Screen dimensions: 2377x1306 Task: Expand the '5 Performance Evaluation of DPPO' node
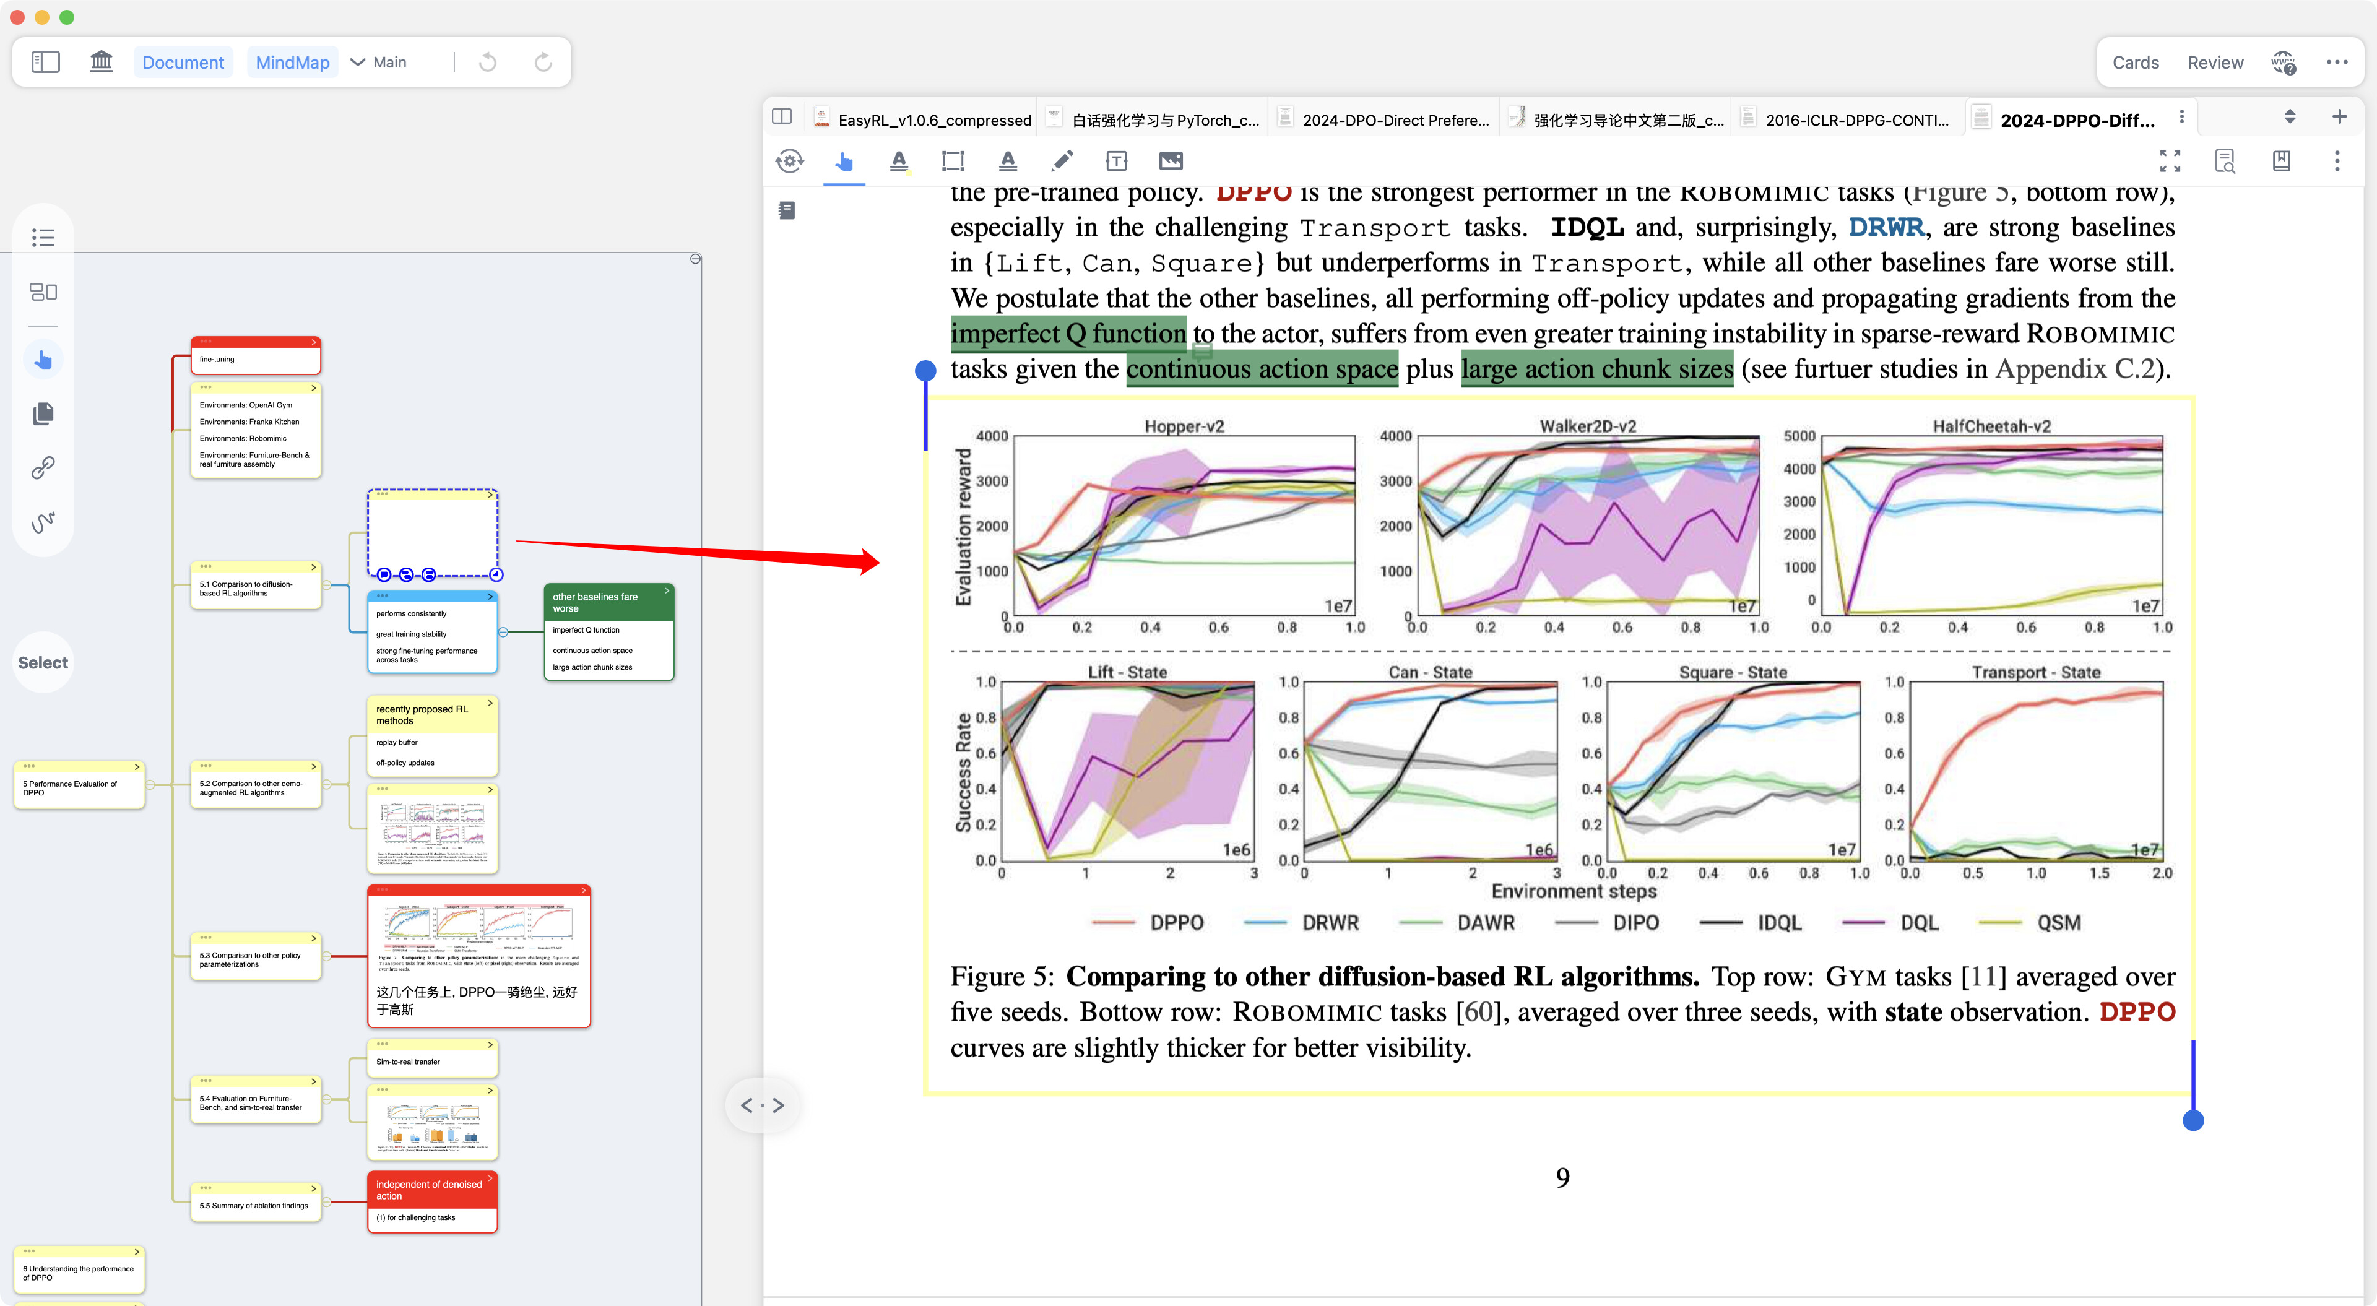coord(137,767)
